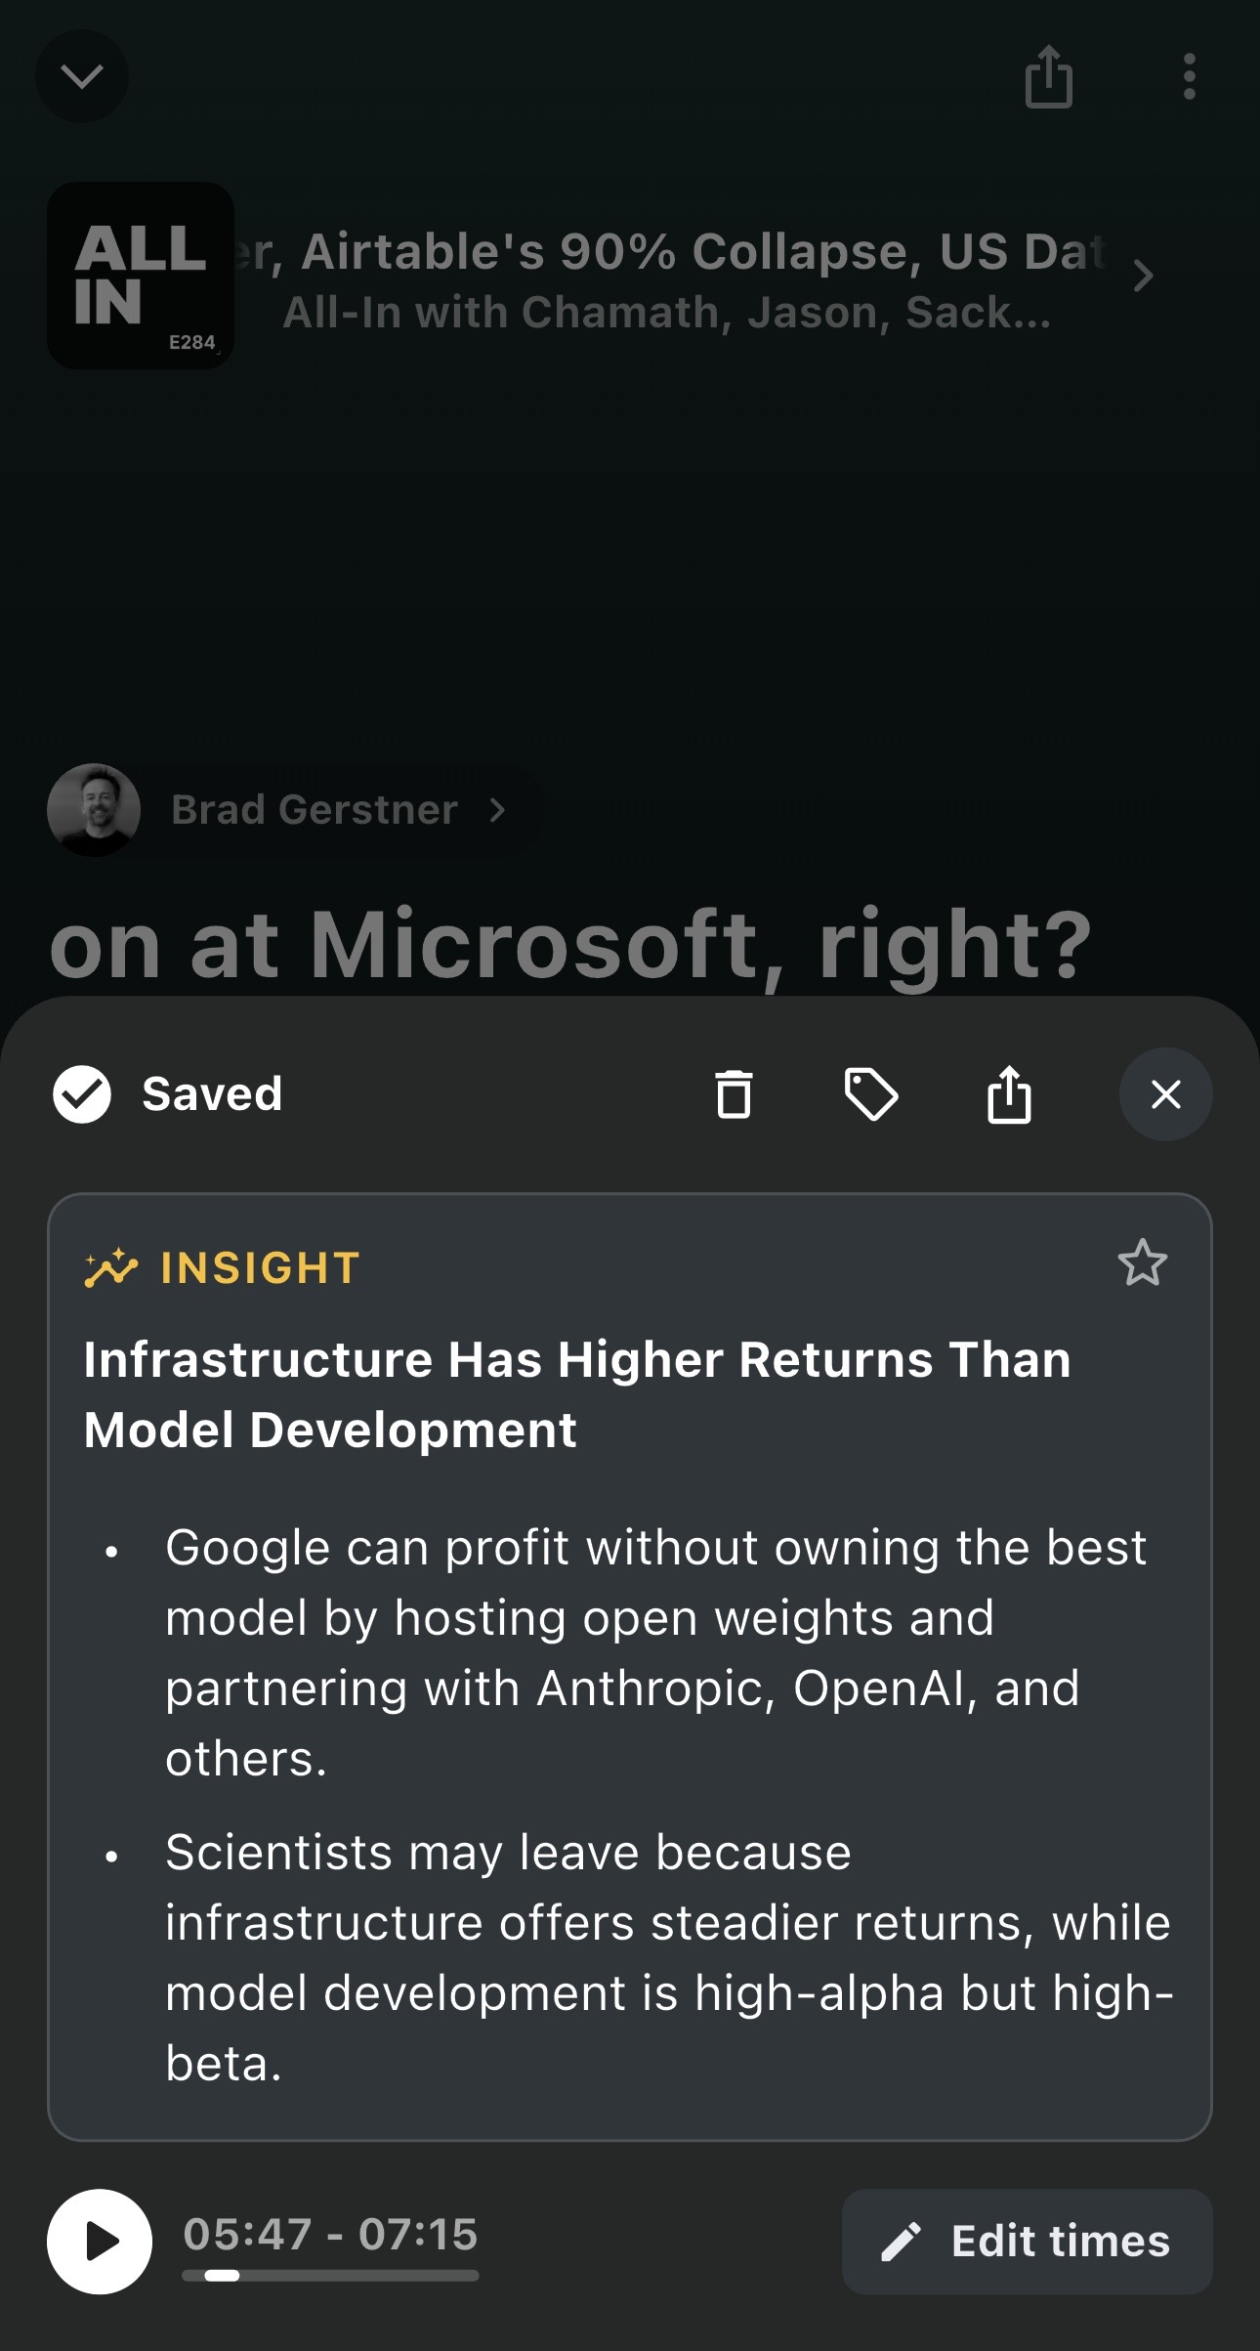Tap the Edit times button
1260x2351 pixels.
coord(1028,2242)
